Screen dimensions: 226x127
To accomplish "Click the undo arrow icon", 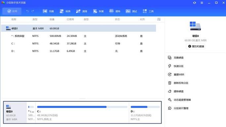I will (27, 11).
